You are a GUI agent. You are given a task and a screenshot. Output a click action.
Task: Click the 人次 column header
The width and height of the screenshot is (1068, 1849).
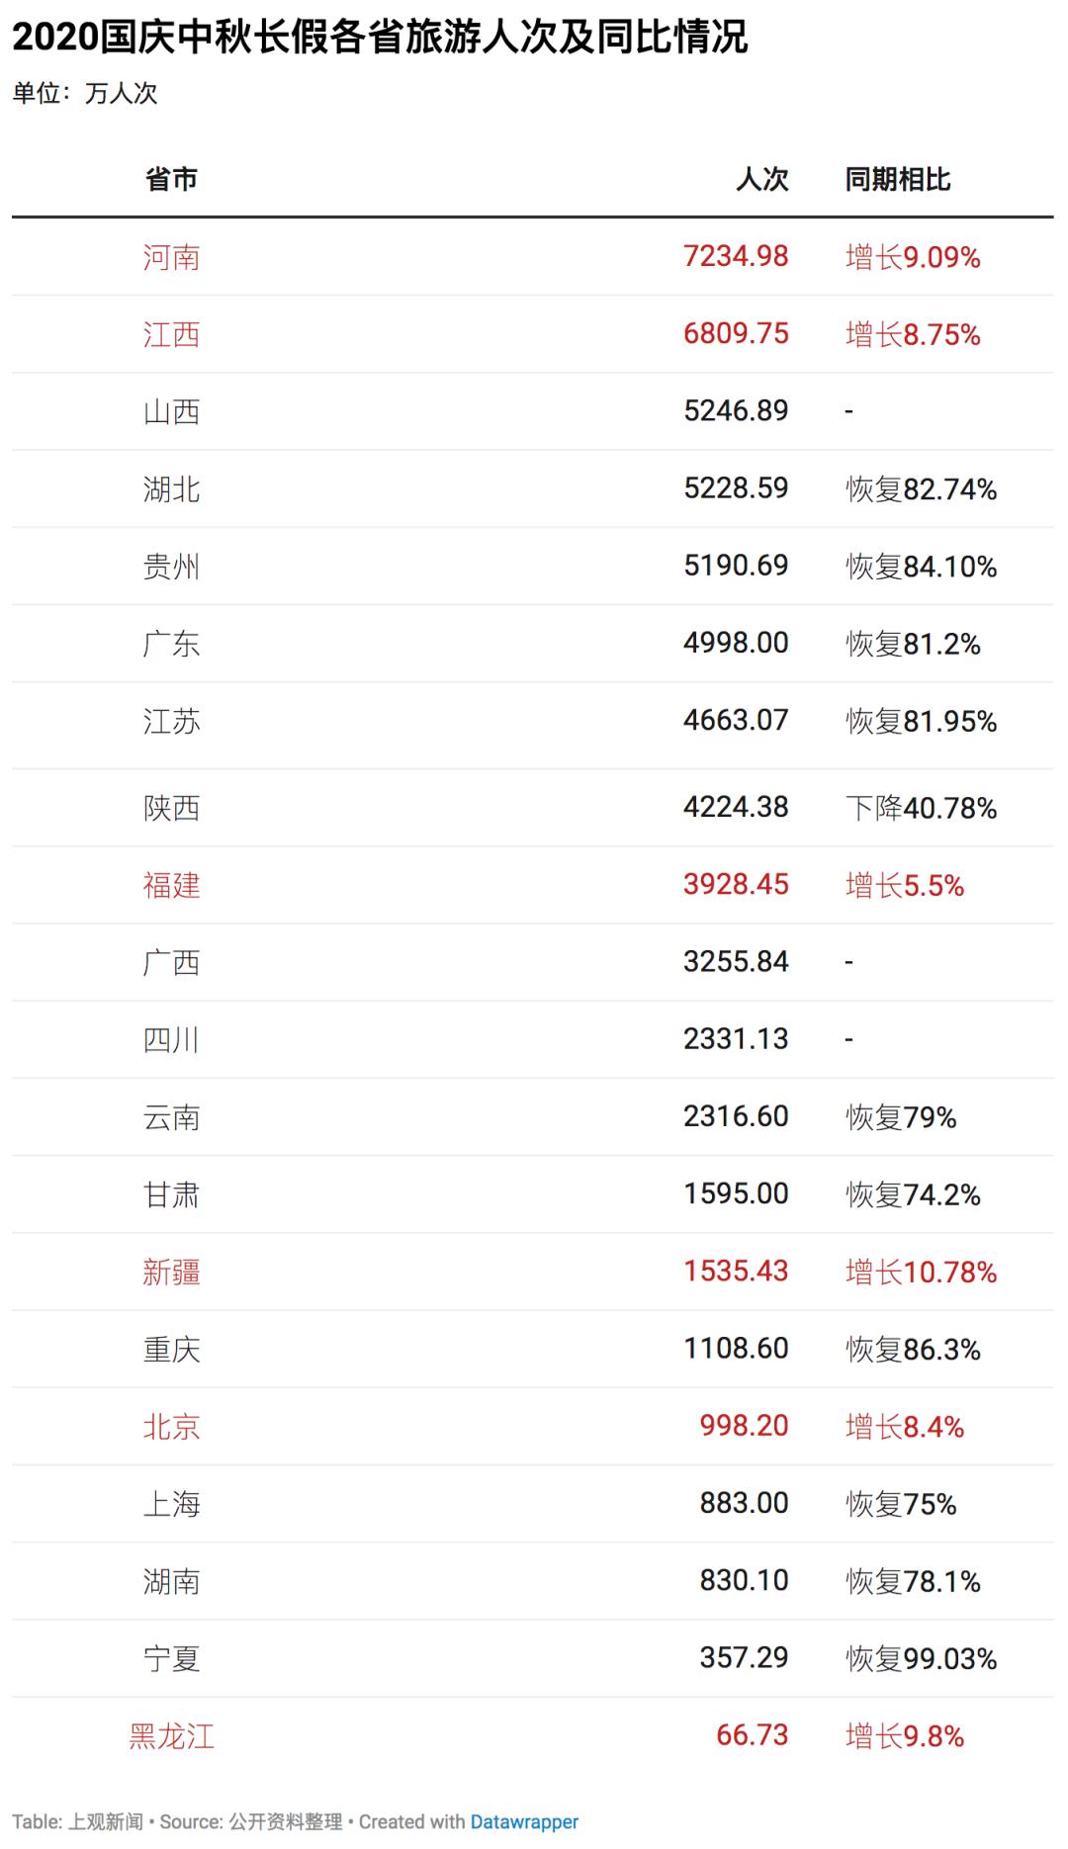761,179
